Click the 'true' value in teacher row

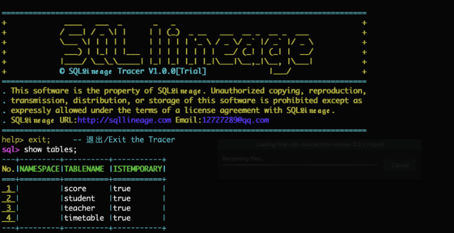[121, 209]
